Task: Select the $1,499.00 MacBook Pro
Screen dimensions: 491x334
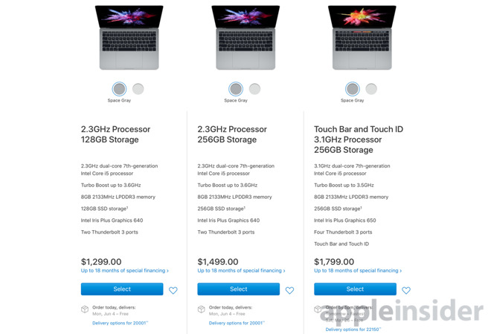Action: [x=238, y=289]
